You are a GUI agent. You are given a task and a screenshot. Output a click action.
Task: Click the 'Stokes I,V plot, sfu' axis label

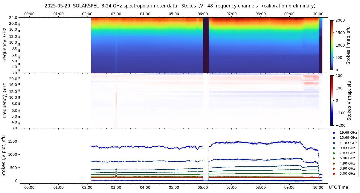click(4, 156)
